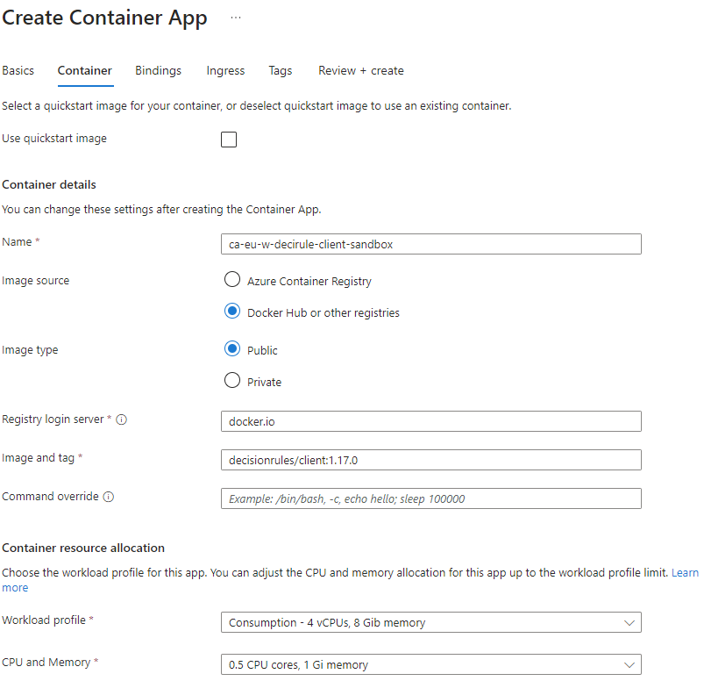The height and width of the screenshot is (681, 711).
Task: Open the CPU and Memory dropdown
Action: [x=430, y=665]
